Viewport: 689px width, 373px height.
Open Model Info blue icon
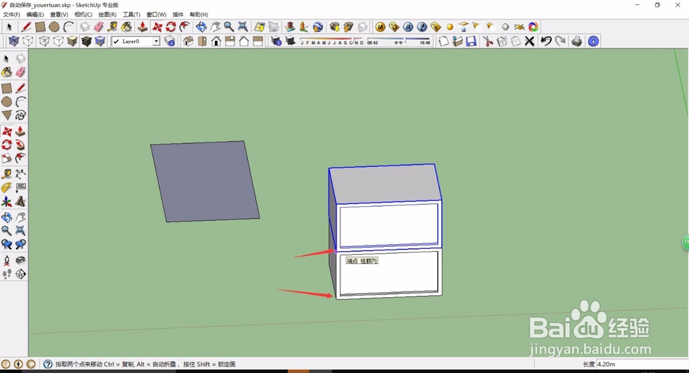coord(593,41)
